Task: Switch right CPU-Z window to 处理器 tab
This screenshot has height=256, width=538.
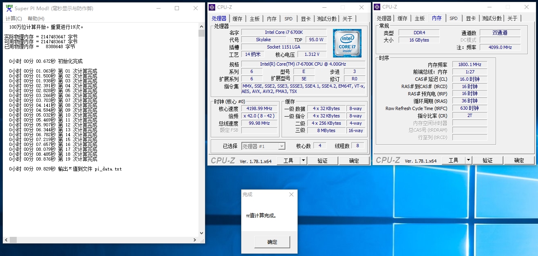Action: (384, 18)
